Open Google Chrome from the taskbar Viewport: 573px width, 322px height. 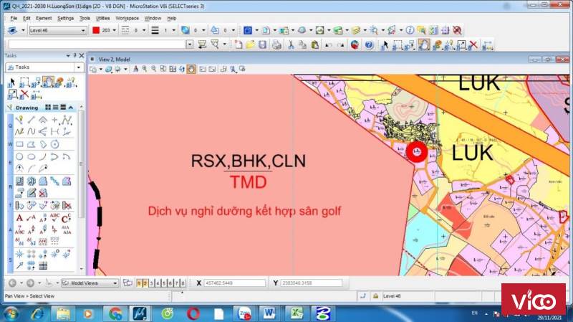(x=115, y=313)
